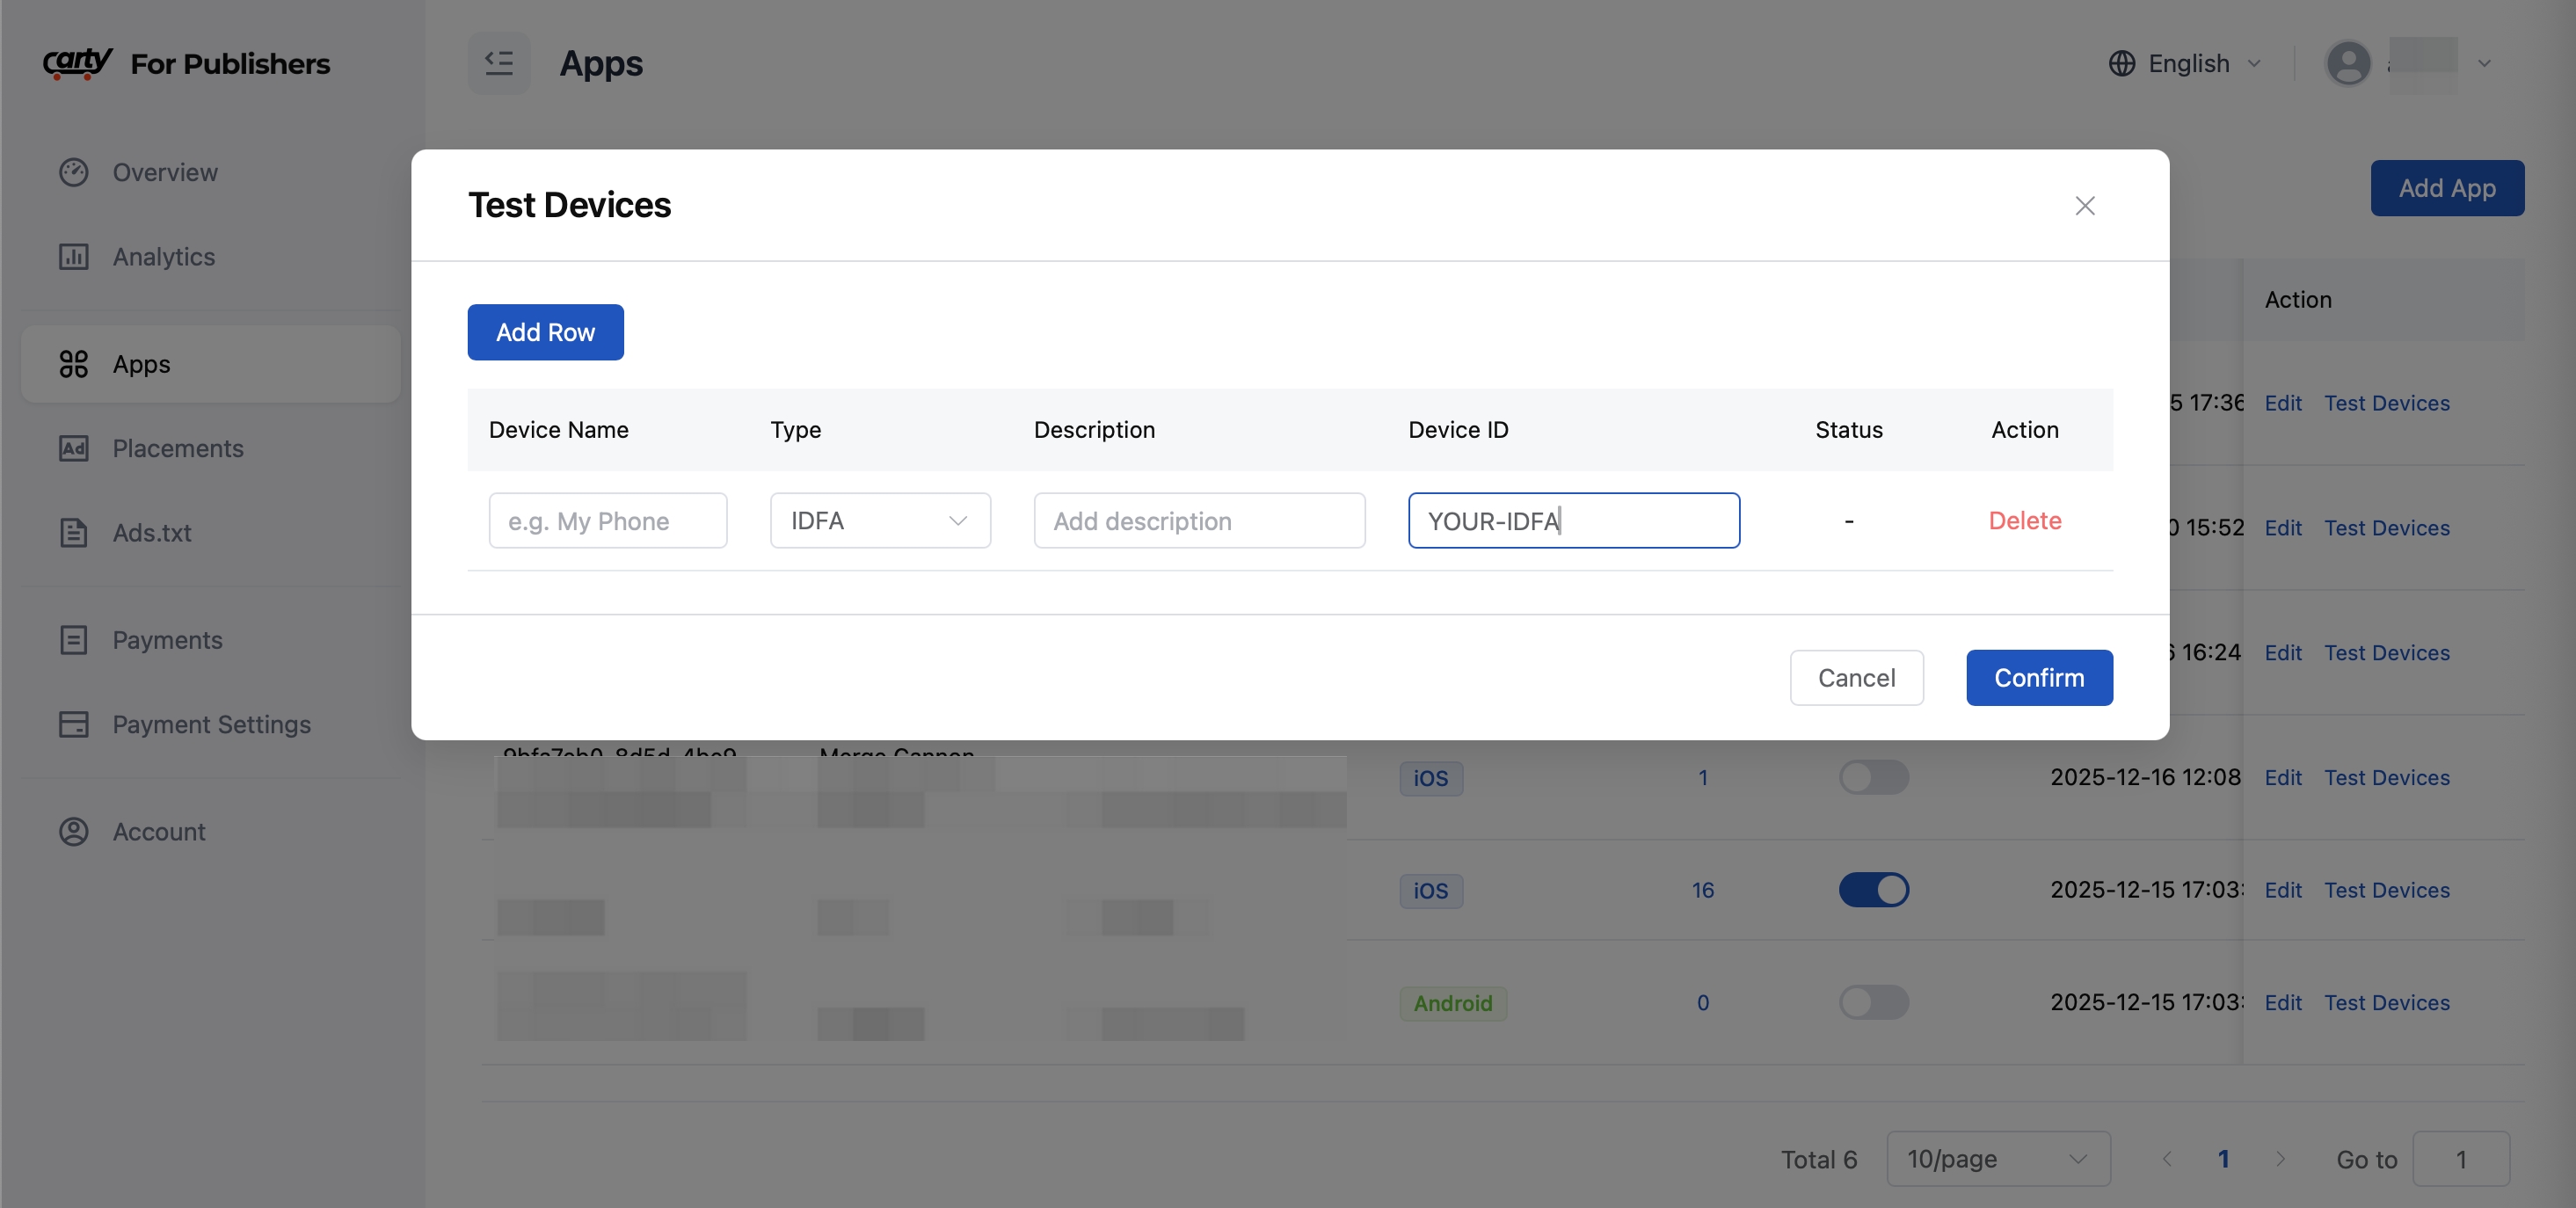Click the Confirm button
2576x1208 pixels.
coord(2038,678)
